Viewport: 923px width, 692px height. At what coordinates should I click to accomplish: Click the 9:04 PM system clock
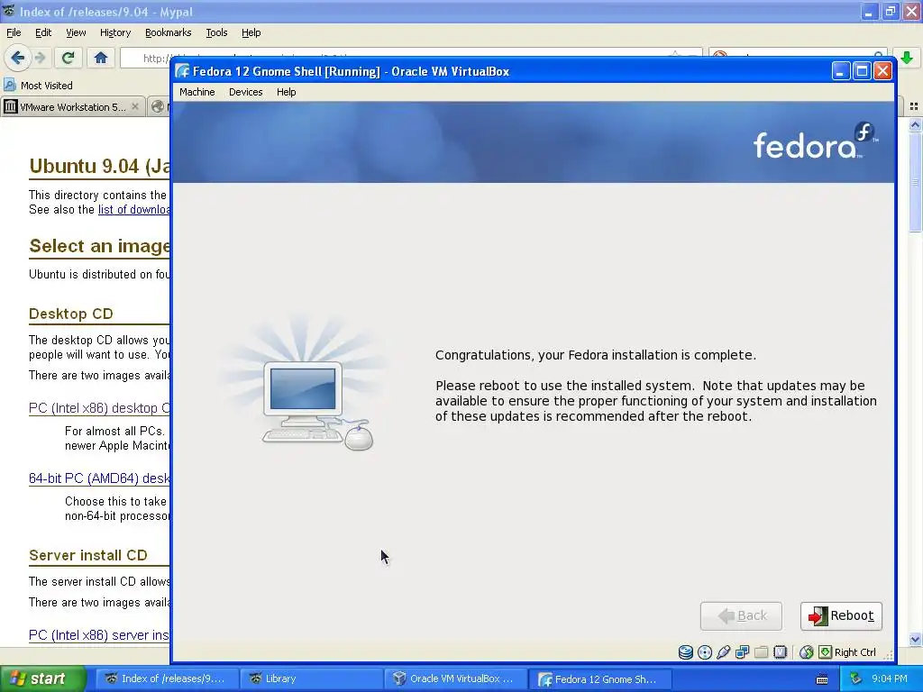(889, 678)
